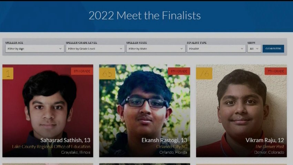Click the name Sahasrad Sathish, 13
Screen dimensions: 293x165
(x=65, y=140)
